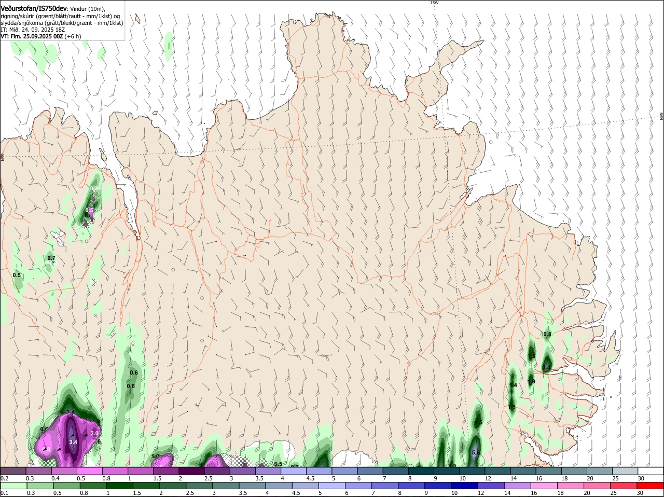Click the 'VT: Fim. 25.09.2025 00Z (+6 h)' line

coord(41,36)
